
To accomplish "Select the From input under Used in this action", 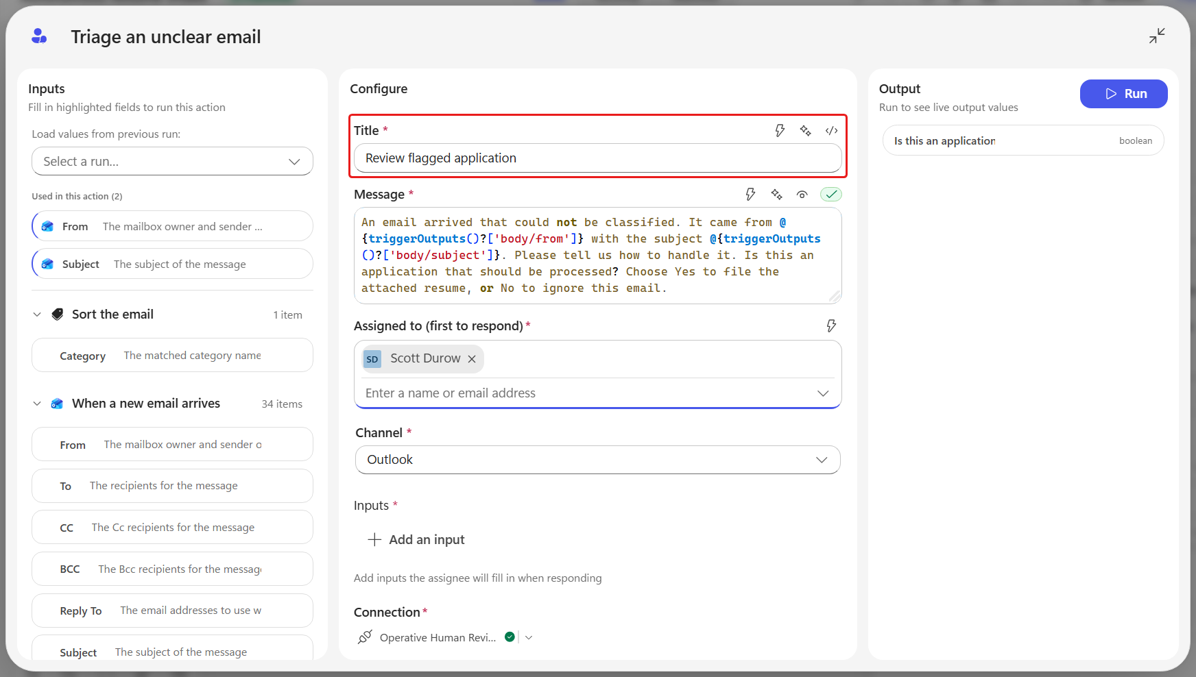I will 172,226.
